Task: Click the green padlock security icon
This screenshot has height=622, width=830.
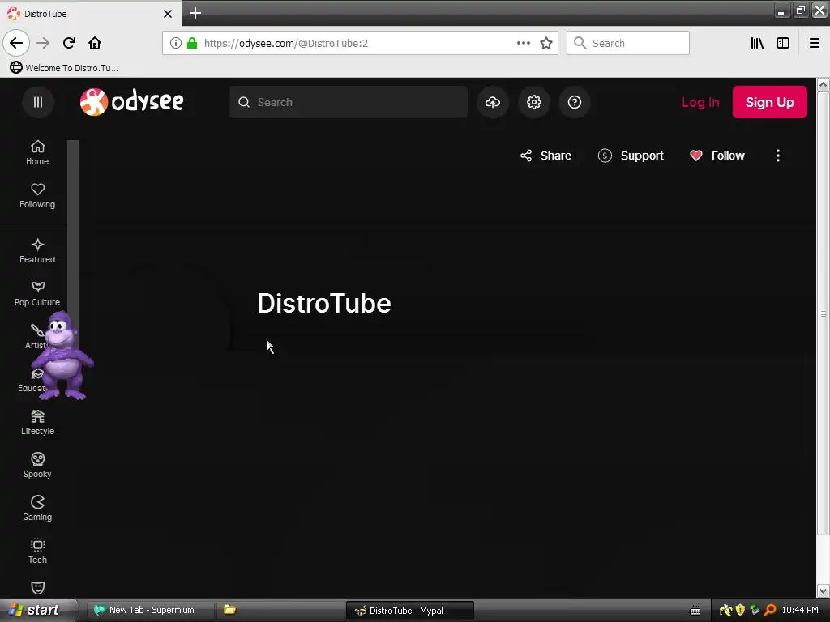Action: tap(192, 43)
